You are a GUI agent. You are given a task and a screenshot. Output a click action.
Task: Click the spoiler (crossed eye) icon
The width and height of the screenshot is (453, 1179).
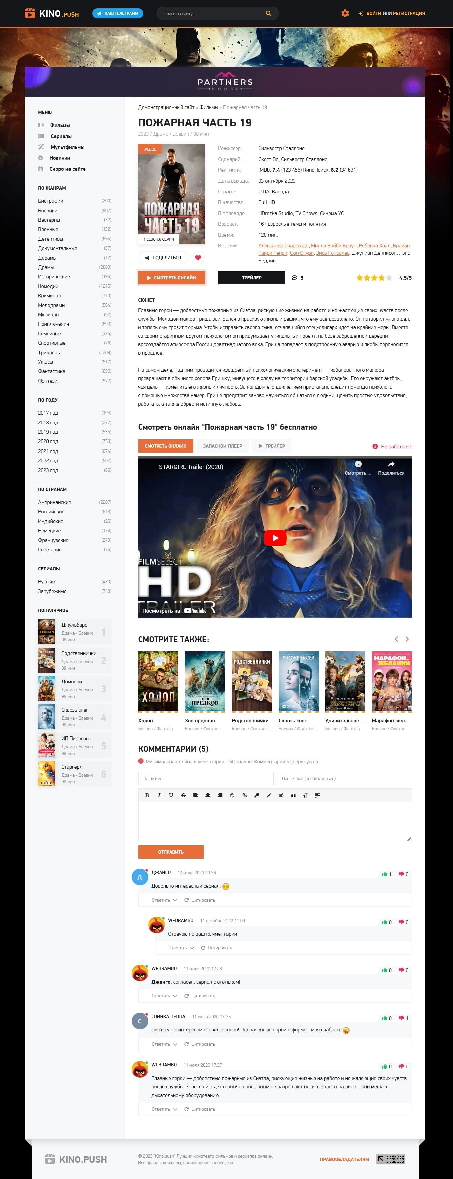coord(281,795)
